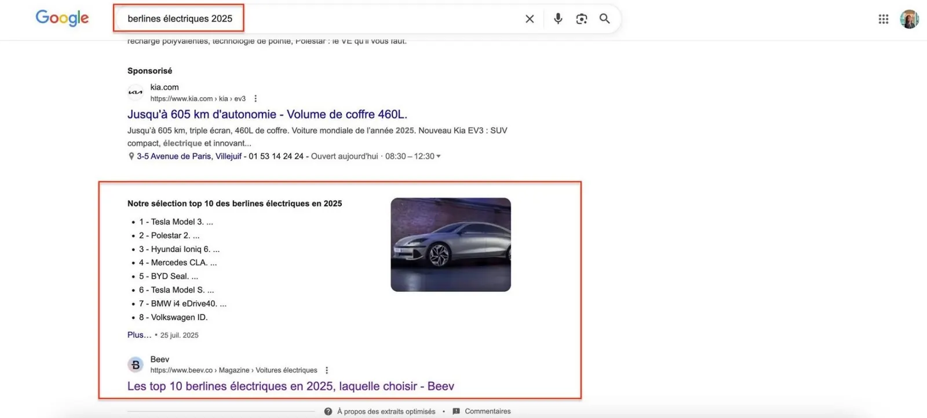Click Ouvert aujourd'hui opening hours text
927x418 pixels.
[x=344, y=156]
